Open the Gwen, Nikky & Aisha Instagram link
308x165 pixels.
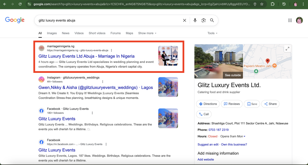96,88
